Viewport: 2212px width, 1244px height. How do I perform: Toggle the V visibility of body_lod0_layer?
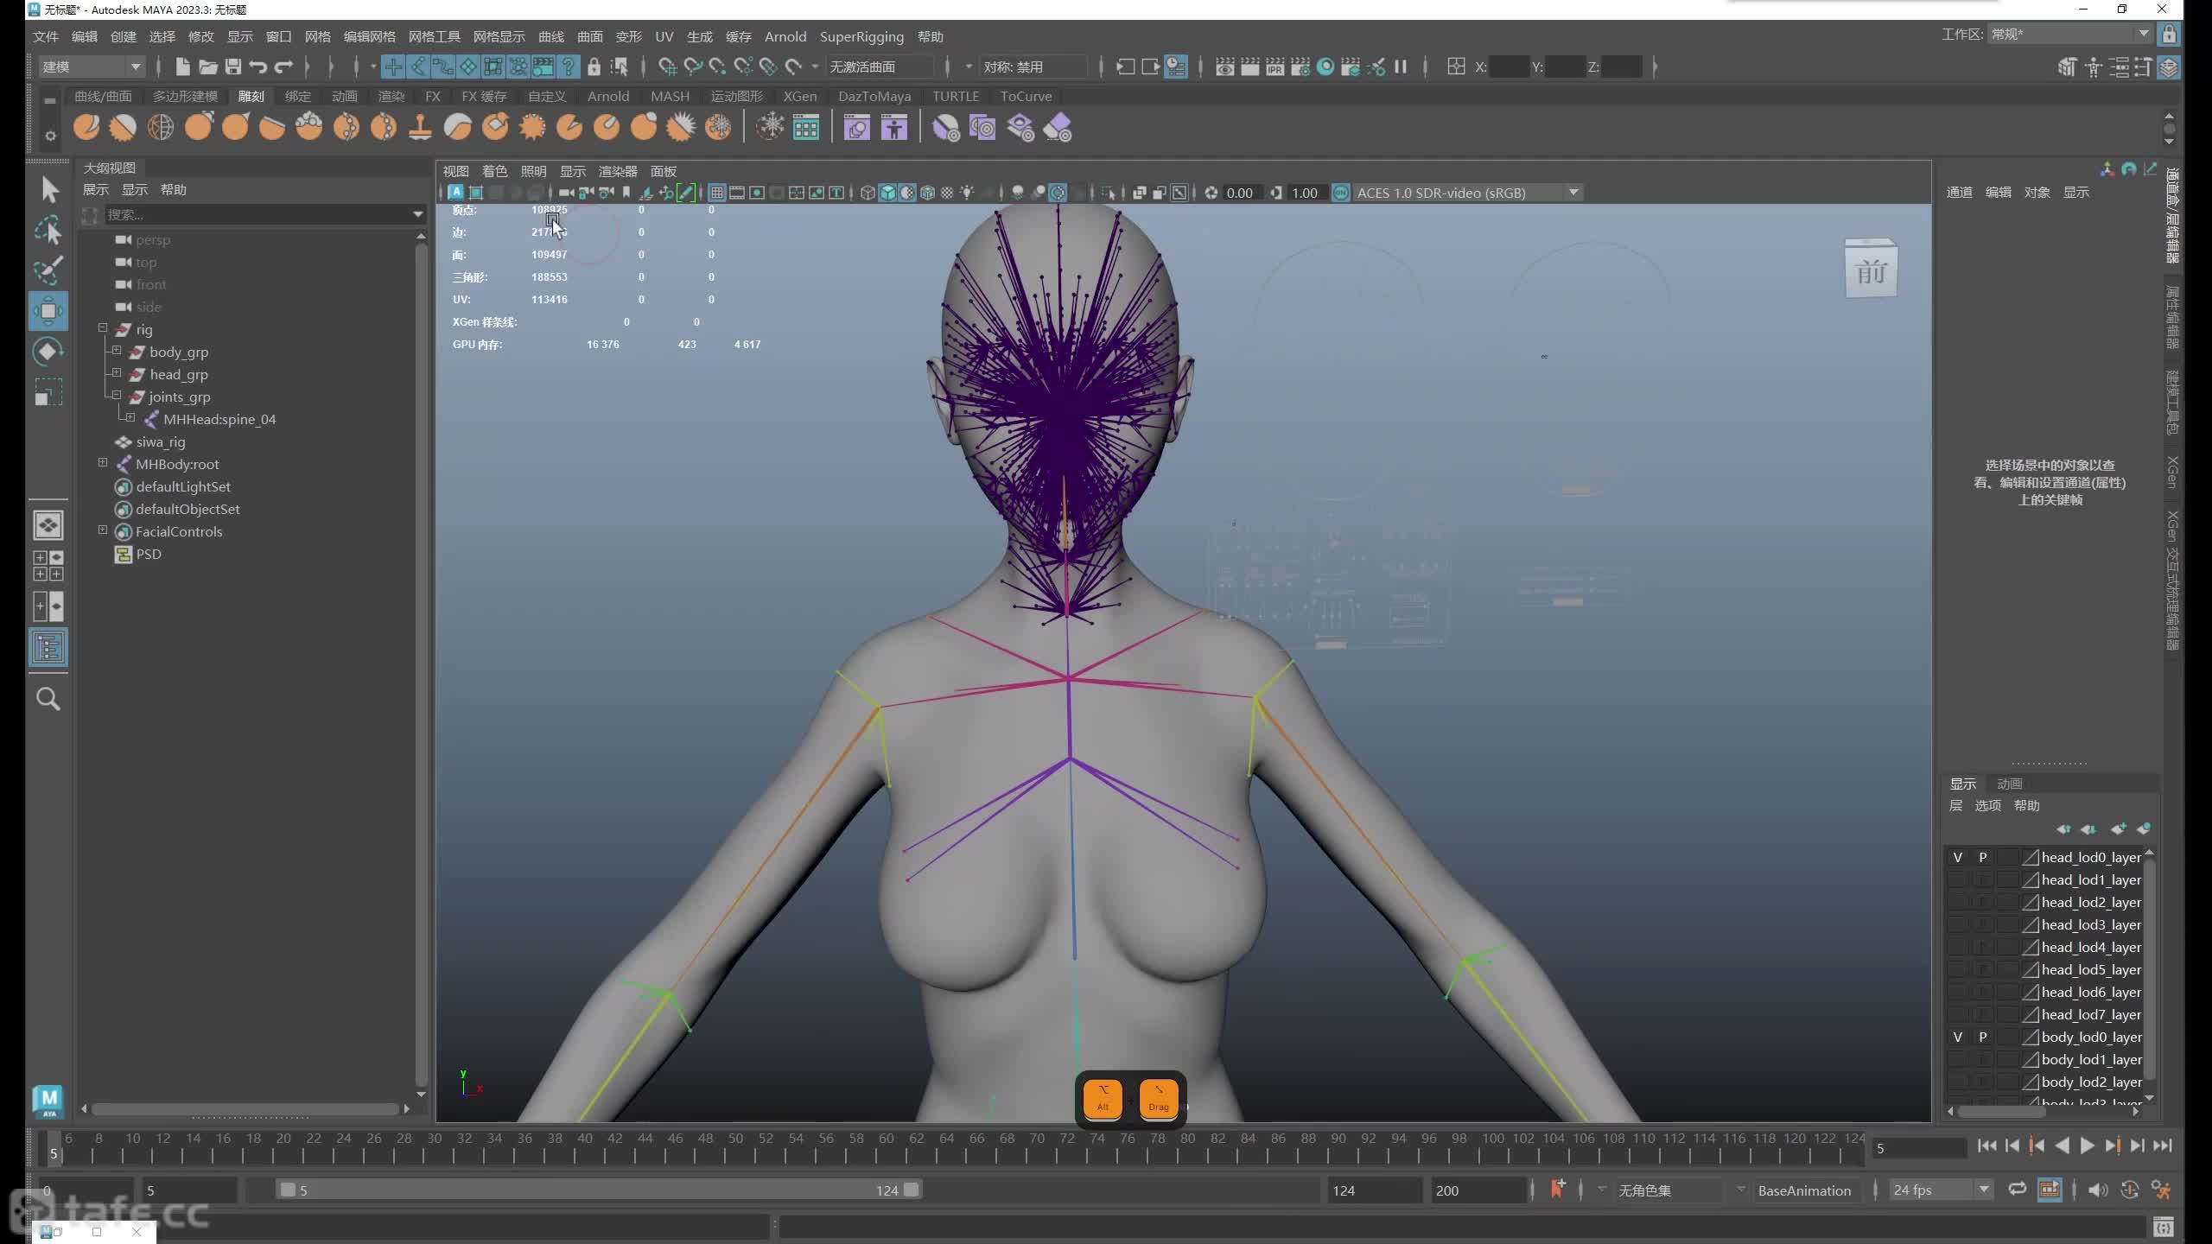coord(1957,1037)
